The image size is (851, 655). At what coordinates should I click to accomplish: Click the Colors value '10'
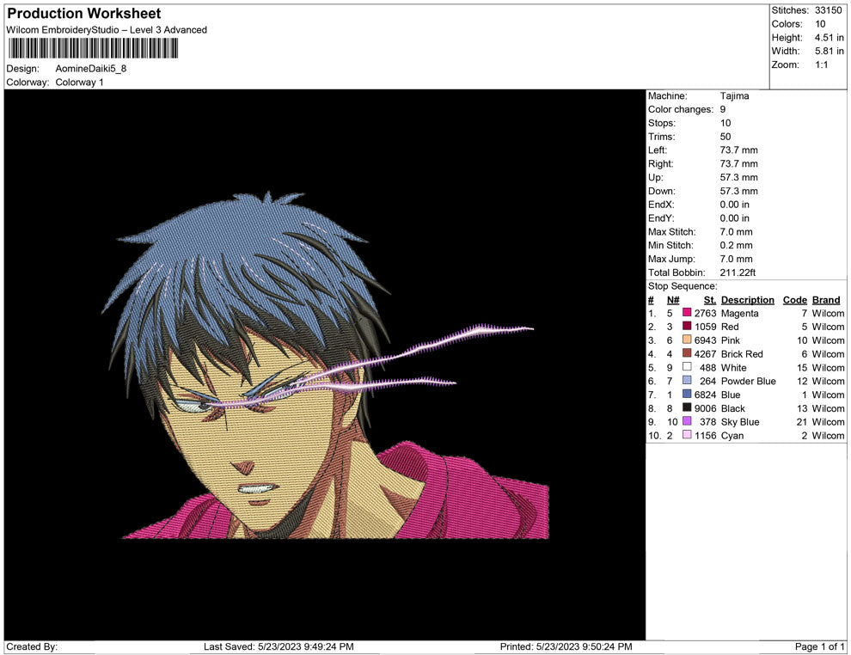pyautogui.click(x=820, y=24)
